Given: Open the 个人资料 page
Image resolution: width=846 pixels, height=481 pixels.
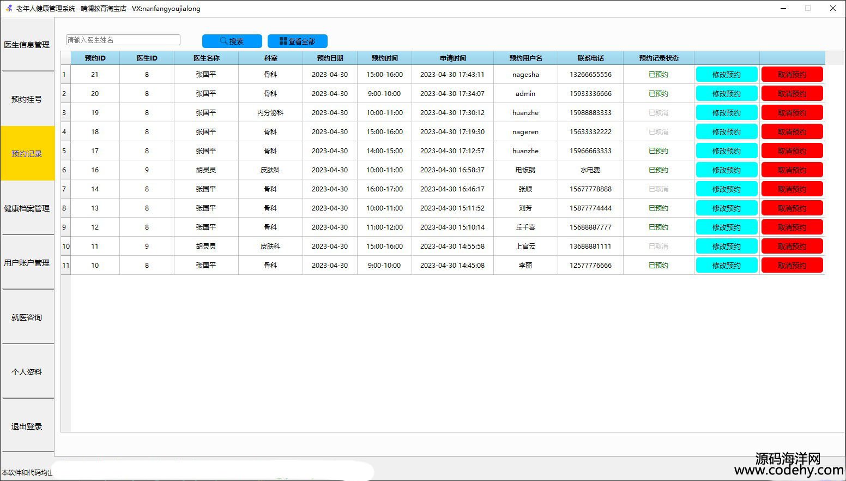Looking at the screenshot, I should (27, 372).
